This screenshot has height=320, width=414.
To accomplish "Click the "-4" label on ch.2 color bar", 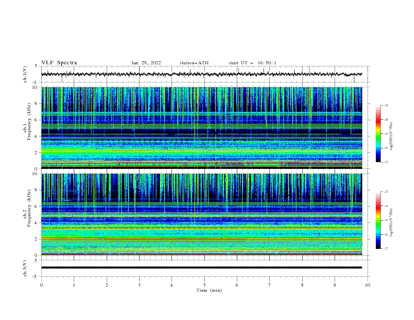I will click(x=386, y=206).
